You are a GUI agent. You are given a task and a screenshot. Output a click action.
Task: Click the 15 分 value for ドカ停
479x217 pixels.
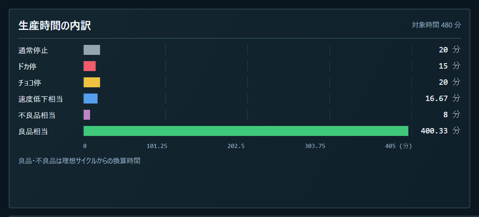coord(449,66)
